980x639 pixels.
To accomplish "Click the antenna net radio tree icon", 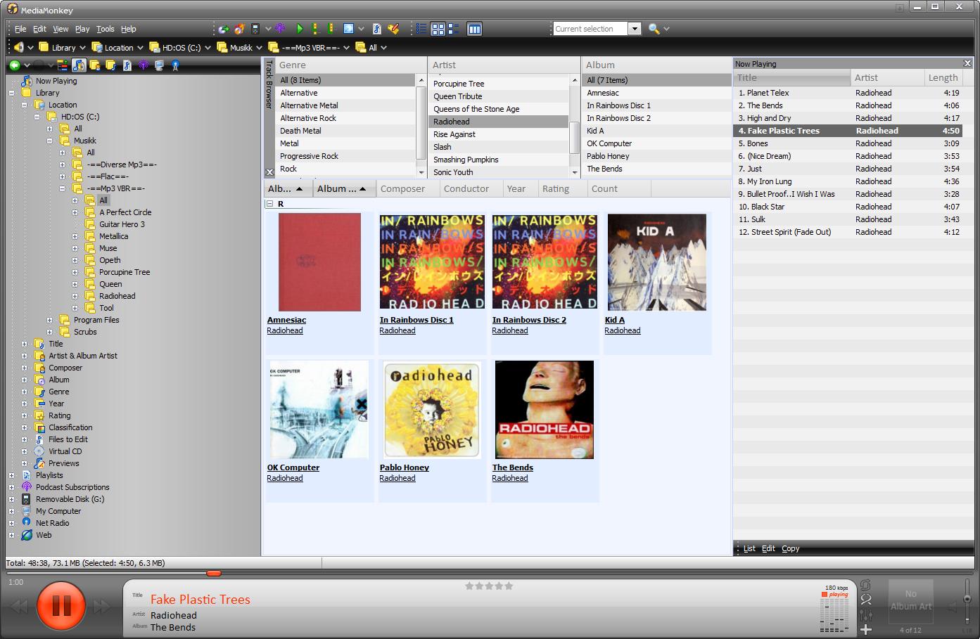I will [x=175, y=65].
